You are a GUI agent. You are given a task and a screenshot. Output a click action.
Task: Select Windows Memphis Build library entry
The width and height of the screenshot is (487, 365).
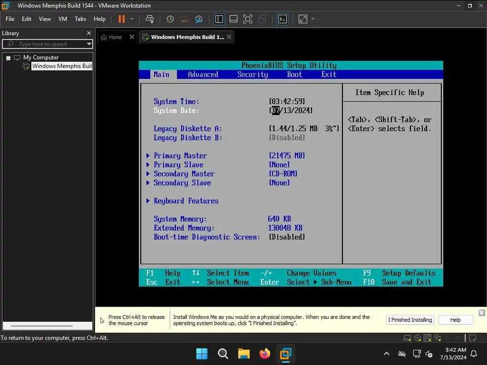coord(62,66)
